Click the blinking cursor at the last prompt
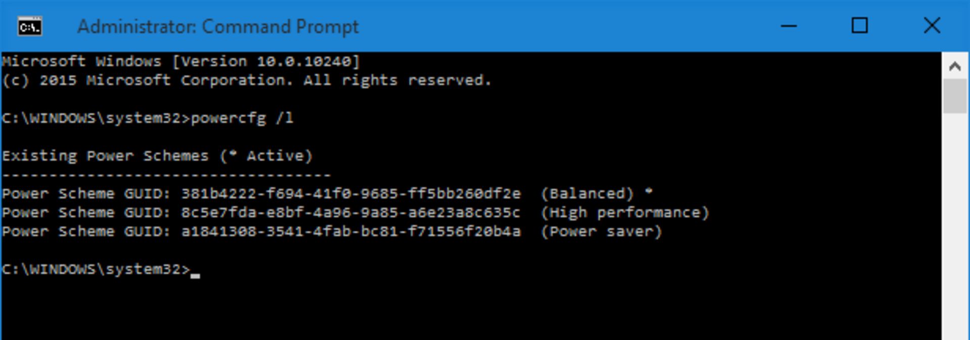970x340 pixels. point(195,274)
